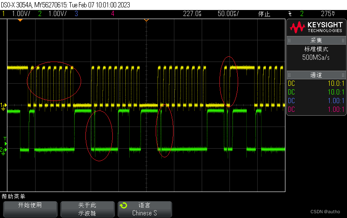The height and width of the screenshot is (218, 347).
Task: Click the DSO-X 3054A title text
Action: coord(65,5)
